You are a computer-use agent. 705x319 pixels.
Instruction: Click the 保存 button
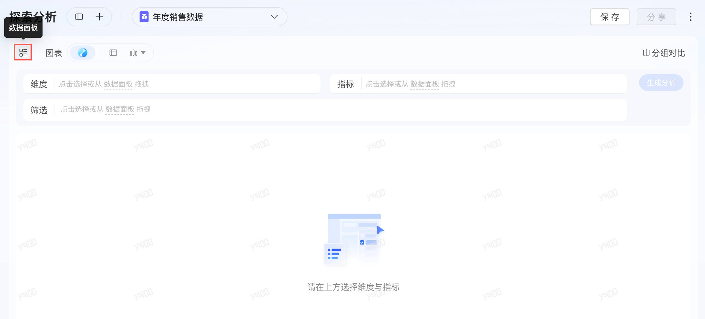point(609,17)
